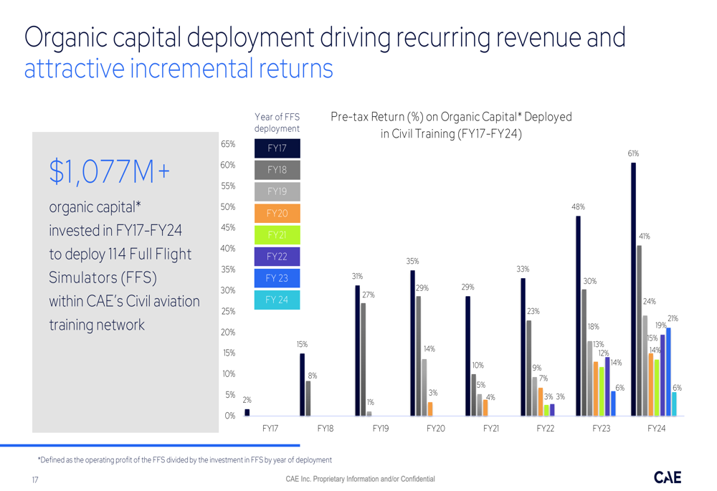Click the 41% bar data label
717x491 pixels.
click(x=645, y=237)
